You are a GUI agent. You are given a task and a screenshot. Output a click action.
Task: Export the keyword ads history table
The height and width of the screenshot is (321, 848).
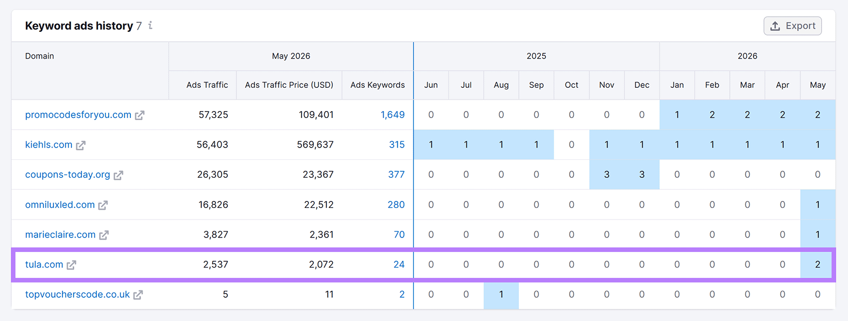coord(792,26)
